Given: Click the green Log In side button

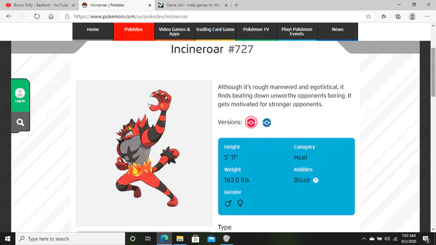Looking at the screenshot, I should (20, 95).
